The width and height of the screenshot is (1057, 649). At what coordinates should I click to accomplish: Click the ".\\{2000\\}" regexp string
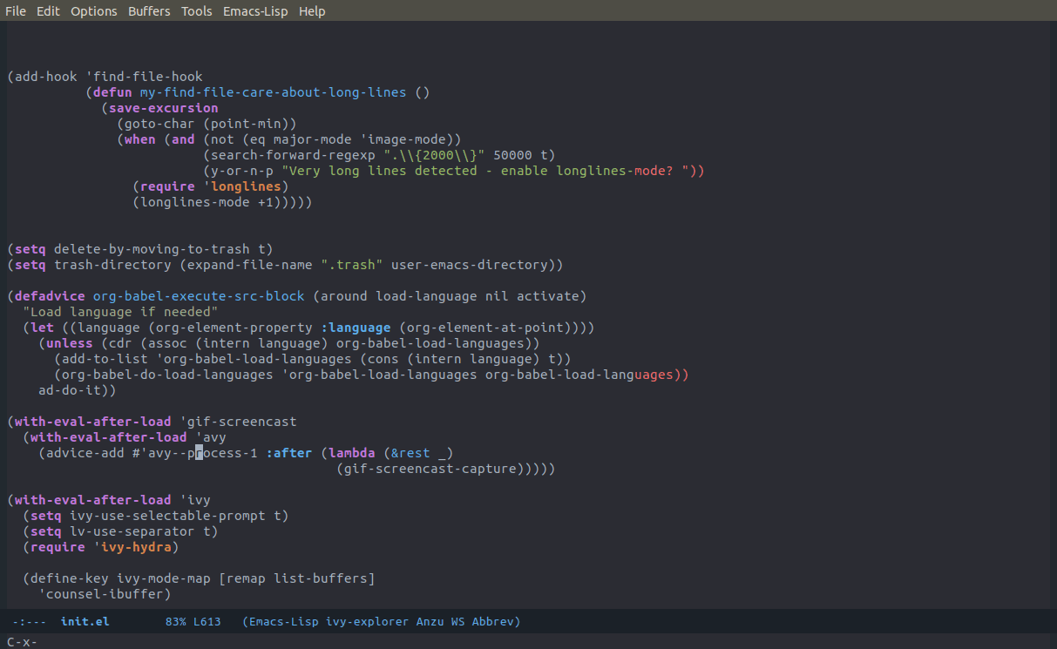(434, 155)
